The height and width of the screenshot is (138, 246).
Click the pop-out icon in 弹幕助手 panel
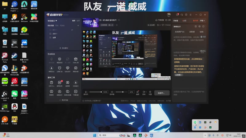[203, 26]
